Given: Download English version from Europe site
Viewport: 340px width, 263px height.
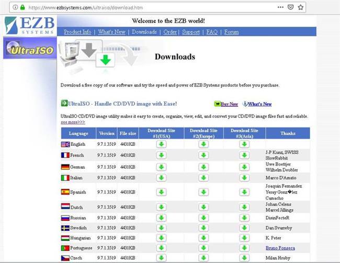Looking at the screenshot, I should click(x=203, y=144).
